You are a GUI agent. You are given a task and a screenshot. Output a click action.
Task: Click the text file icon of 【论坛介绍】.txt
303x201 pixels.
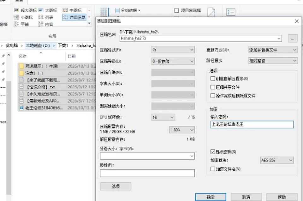21,87
